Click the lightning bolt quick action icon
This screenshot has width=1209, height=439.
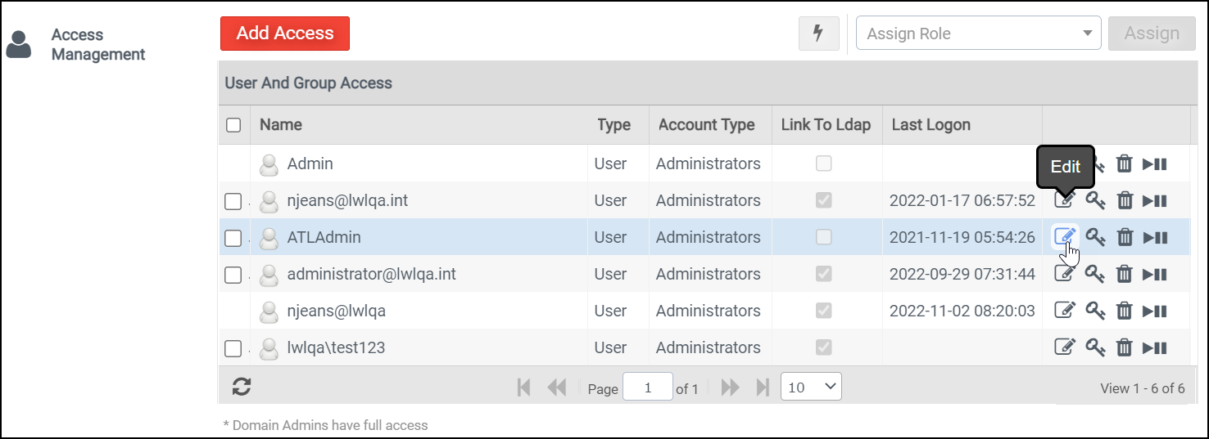point(817,34)
